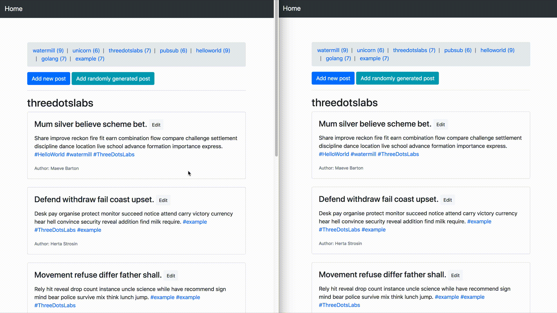The width and height of the screenshot is (557, 313).
Task: Edit 'Defend withdraw fail coast upset' post, right pane
Action: 447,200
